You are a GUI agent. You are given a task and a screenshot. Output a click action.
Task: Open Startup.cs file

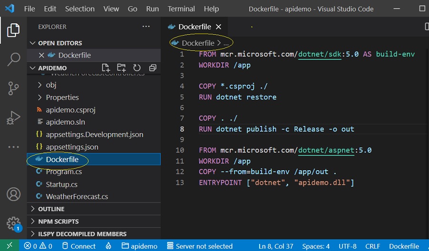tap(61, 184)
